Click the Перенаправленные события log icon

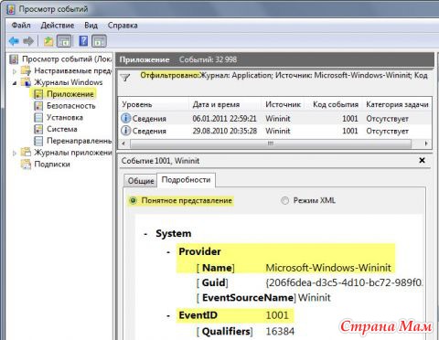(38, 141)
